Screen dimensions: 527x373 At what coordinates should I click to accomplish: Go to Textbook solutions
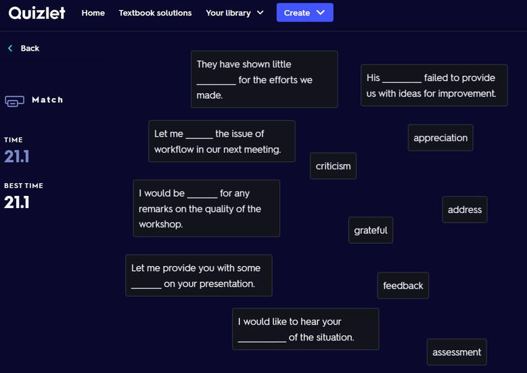[155, 13]
